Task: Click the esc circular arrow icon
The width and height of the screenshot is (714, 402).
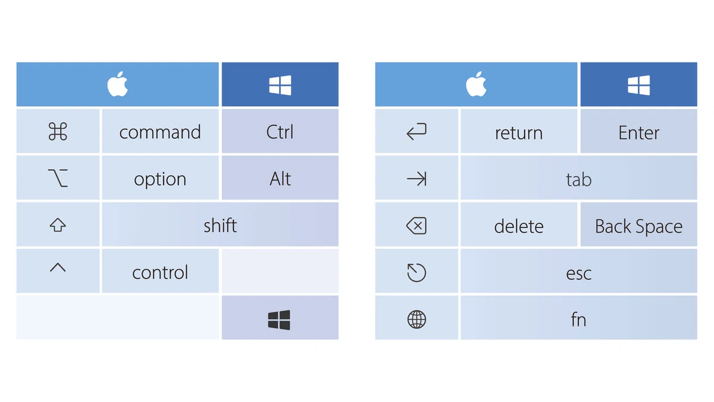Action: [416, 272]
